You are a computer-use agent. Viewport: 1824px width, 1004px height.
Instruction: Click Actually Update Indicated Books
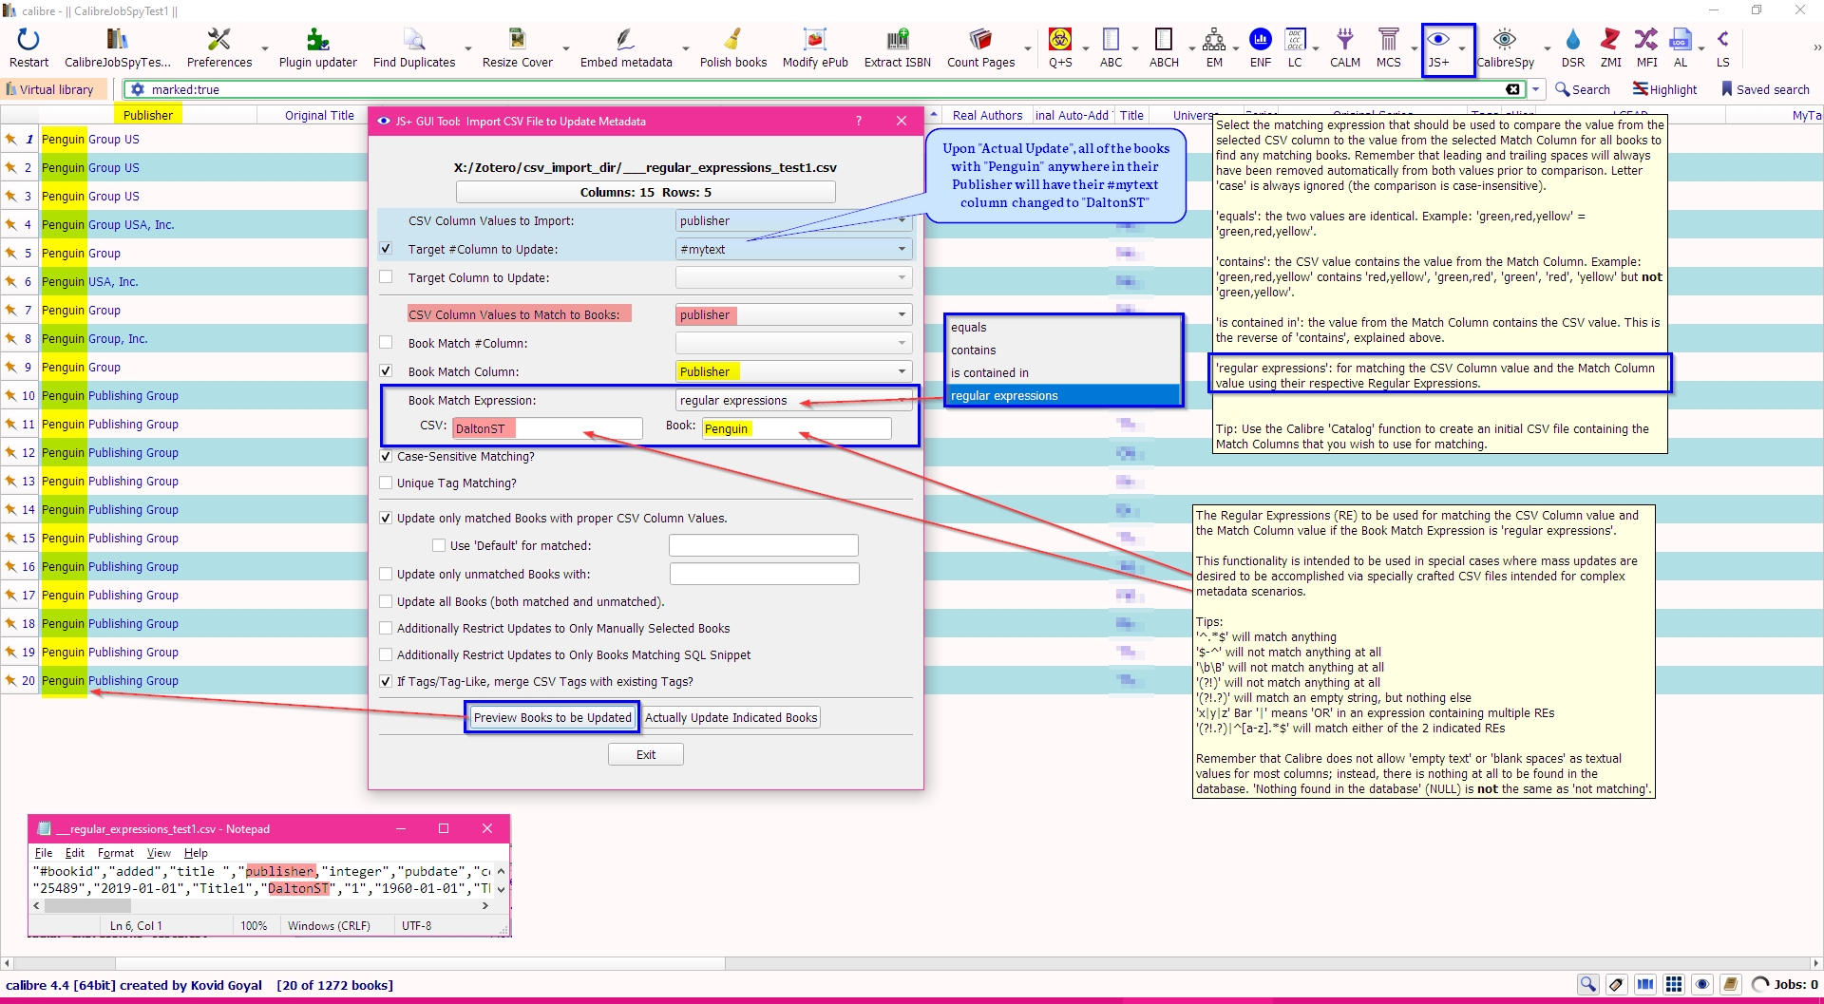pos(731,717)
